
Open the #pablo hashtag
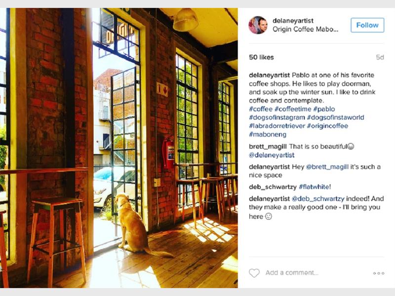coord(324,109)
